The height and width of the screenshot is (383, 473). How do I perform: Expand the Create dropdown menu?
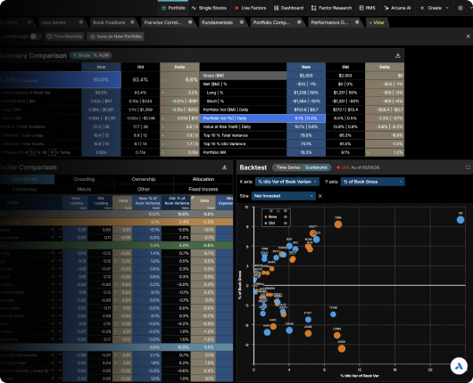coord(435,8)
